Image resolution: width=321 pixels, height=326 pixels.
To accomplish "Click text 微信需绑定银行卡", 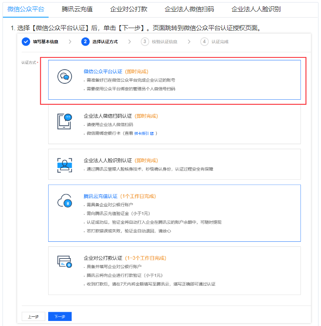I will (104, 134).
